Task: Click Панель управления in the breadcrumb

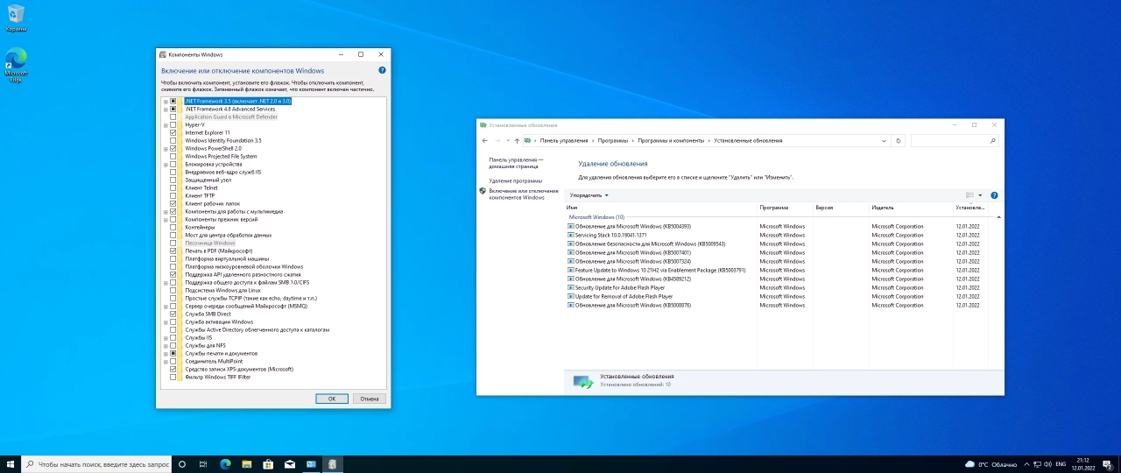Action: click(564, 140)
